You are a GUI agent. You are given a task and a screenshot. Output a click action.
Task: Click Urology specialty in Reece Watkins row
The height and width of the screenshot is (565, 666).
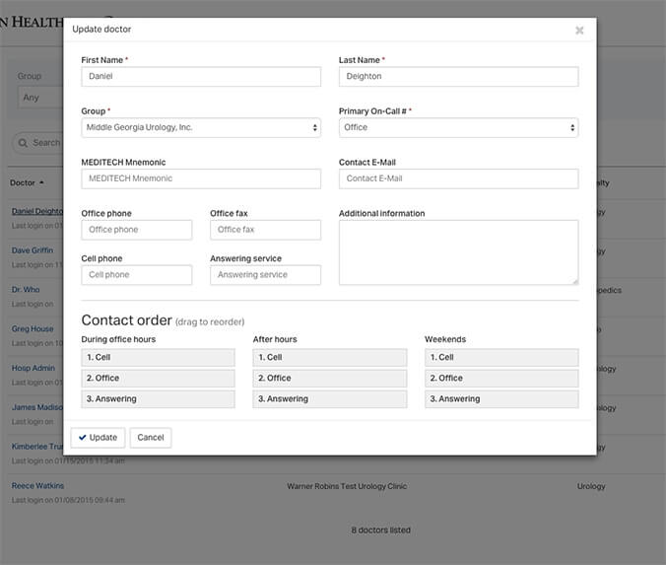pyautogui.click(x=591, y=486)
